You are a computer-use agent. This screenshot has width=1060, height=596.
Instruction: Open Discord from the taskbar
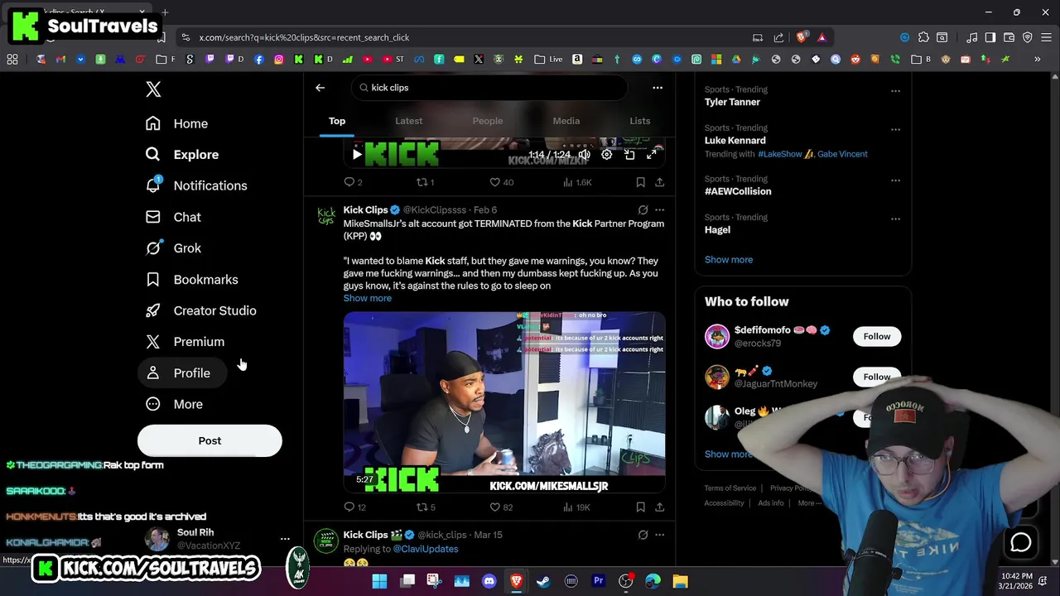tap(489, 581)
